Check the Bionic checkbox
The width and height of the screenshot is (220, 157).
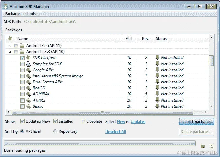(22, 106)
